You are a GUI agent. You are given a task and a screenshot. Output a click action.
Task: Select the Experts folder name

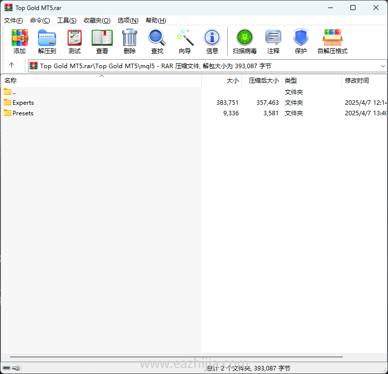tap(23, 103)
